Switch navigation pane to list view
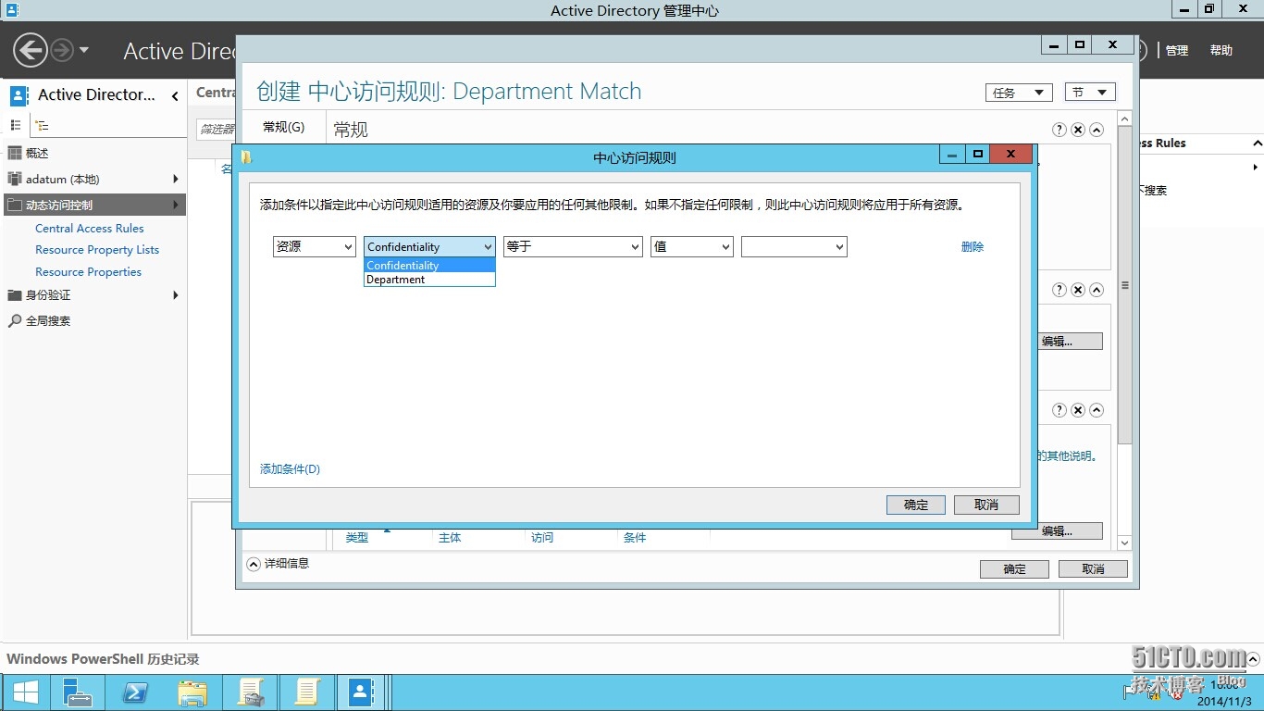Screen dimensions: 1264x711 click(15, 125)
